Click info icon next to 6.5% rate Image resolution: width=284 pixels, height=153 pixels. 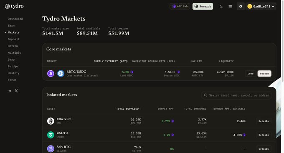173,72
